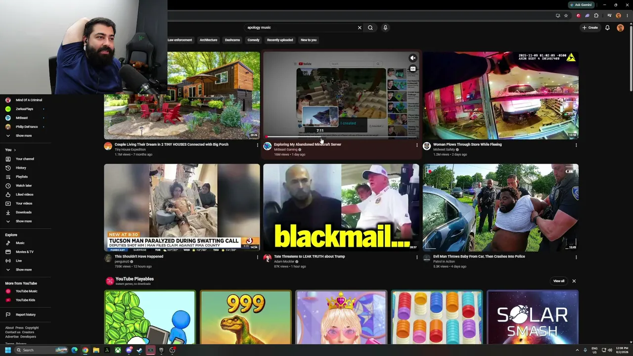Open File Explorer from the taskbar
633x356 pixels.
point(96,350)
